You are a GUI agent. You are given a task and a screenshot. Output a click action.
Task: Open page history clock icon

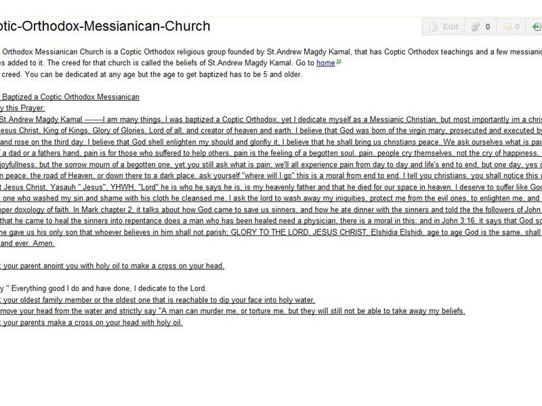537,26
